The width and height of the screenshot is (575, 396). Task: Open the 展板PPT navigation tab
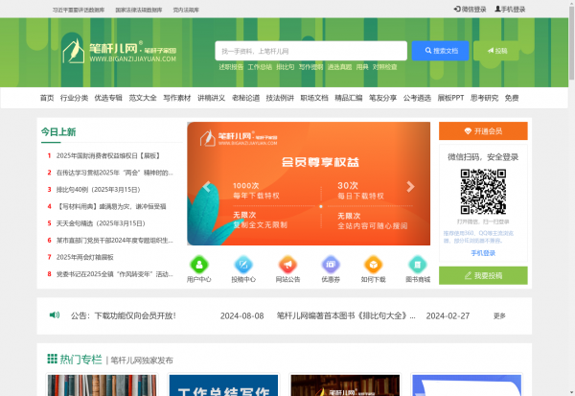point(450,98)
